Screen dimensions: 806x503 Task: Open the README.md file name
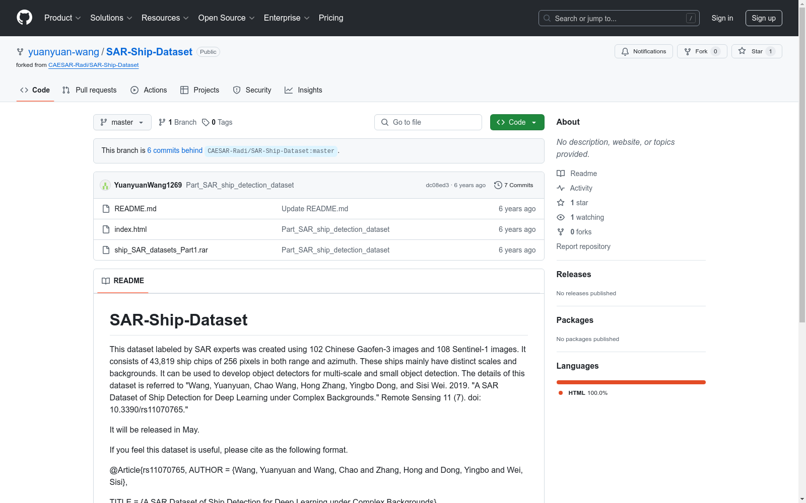(x=136, y=209)
